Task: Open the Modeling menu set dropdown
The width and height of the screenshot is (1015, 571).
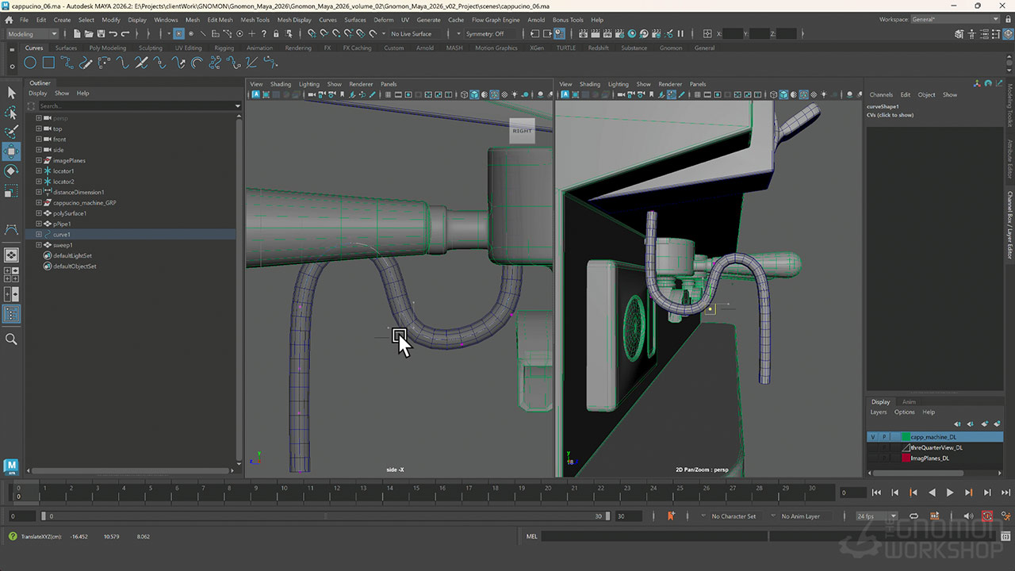Action: [33, 34]
